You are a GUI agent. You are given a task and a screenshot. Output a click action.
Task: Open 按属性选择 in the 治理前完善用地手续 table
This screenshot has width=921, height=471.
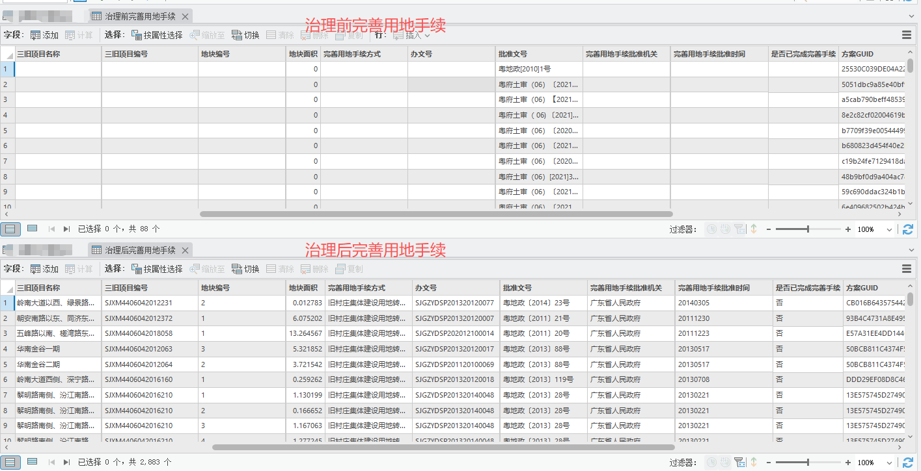coord(157,35)
